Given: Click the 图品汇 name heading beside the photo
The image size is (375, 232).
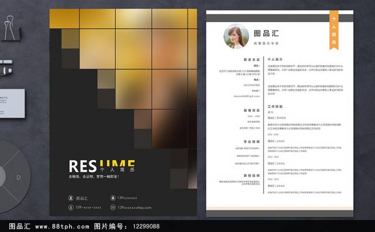Looking at the screenshot, I should [x=266, y=33].
